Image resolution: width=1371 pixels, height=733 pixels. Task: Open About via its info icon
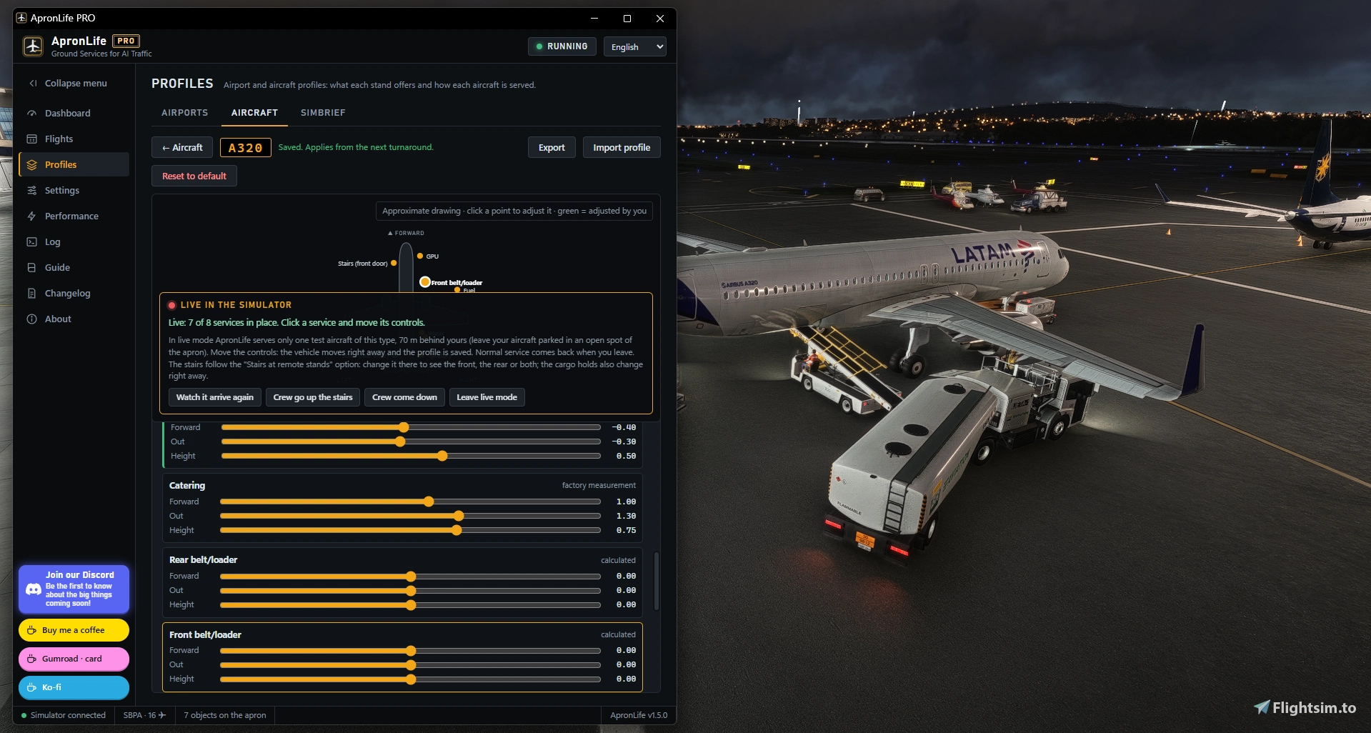click(x=31, y=319)
